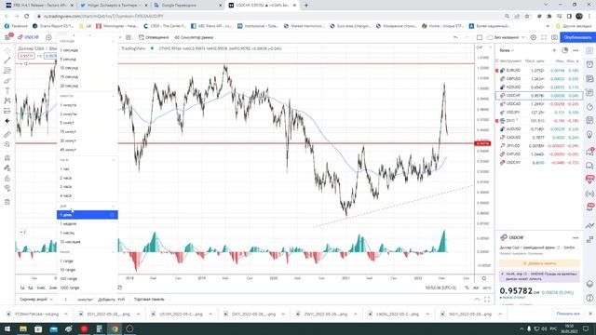
Task: Select the back arrow tool in left toolbar
Action: pyautogui.click(x=7, y=121)
